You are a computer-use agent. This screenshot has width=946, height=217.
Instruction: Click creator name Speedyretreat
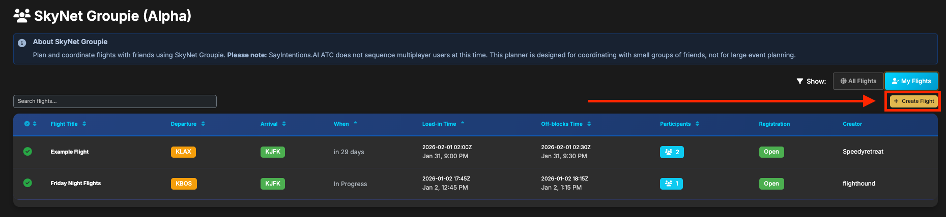pos(863,152)
